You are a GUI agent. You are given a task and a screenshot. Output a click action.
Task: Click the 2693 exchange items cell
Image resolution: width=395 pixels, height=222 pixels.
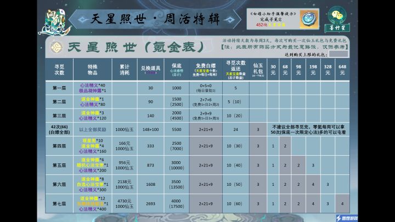point(150,203)
